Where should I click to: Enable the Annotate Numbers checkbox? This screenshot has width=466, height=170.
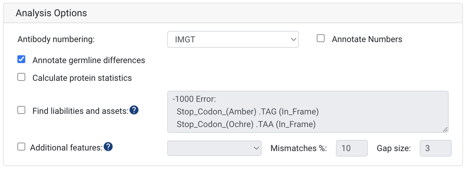[321, 38]
